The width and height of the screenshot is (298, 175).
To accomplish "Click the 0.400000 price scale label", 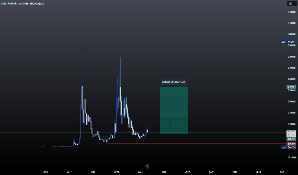I will click(x=292, y=101).
